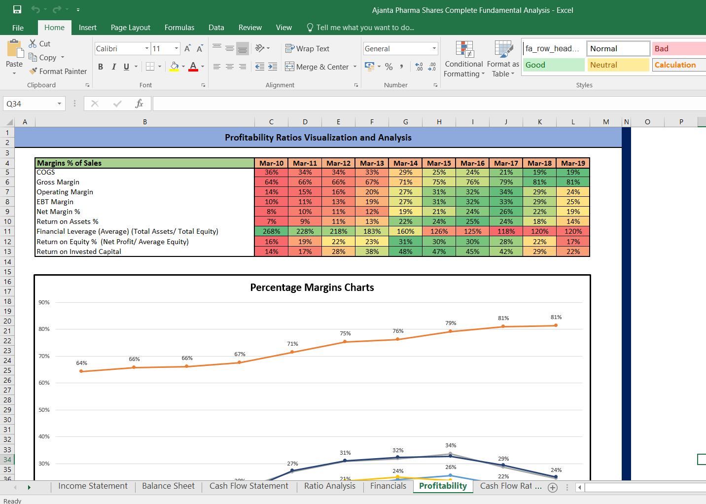The height and width of the screenshot is (504, 706).
Task: Click the Align Right icon
Action: [x=242, y=67]
